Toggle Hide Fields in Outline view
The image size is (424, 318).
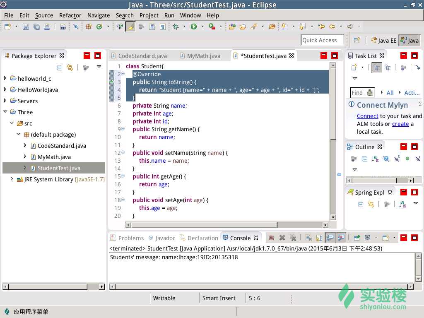[x=386, y=159]
